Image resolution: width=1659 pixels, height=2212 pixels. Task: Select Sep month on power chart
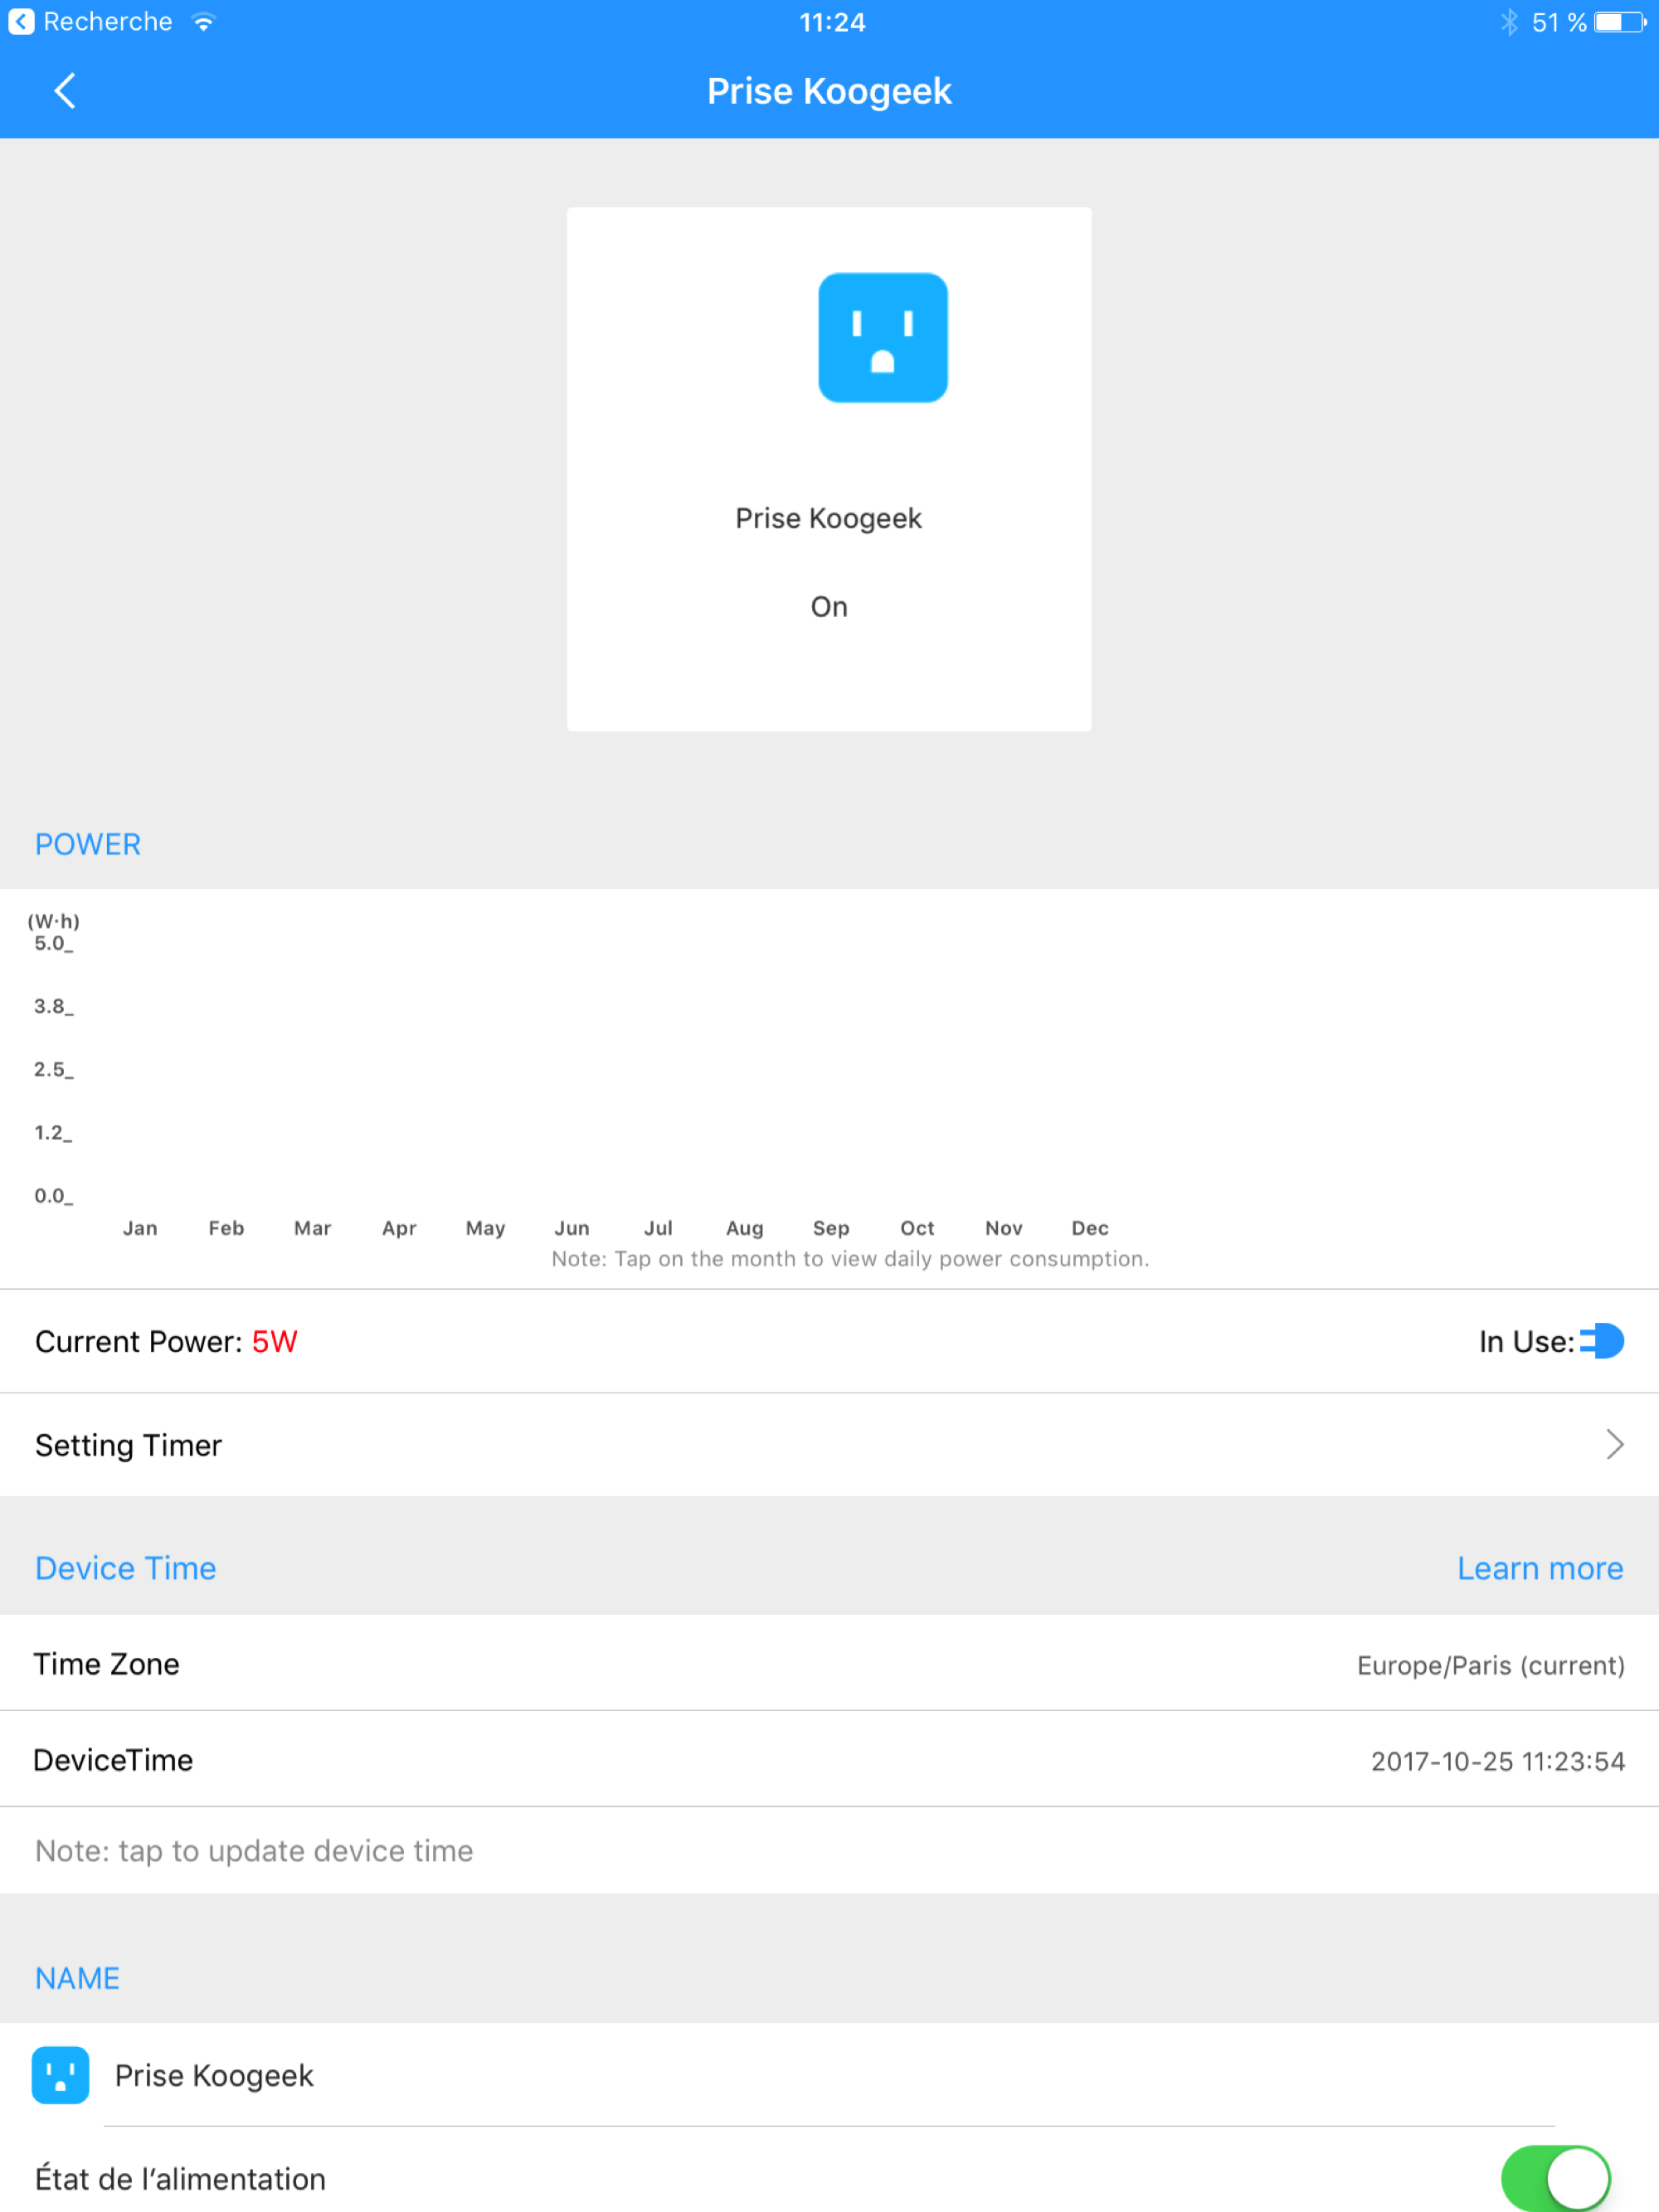(831, 1228)
